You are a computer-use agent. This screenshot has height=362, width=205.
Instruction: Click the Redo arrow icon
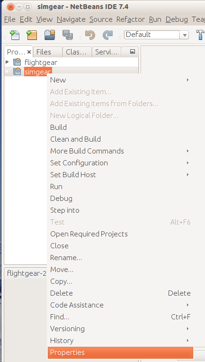coord(107,35)
